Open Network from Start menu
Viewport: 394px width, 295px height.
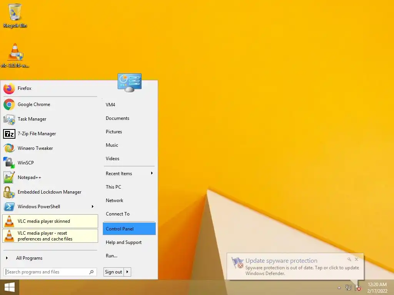point(129,201)
